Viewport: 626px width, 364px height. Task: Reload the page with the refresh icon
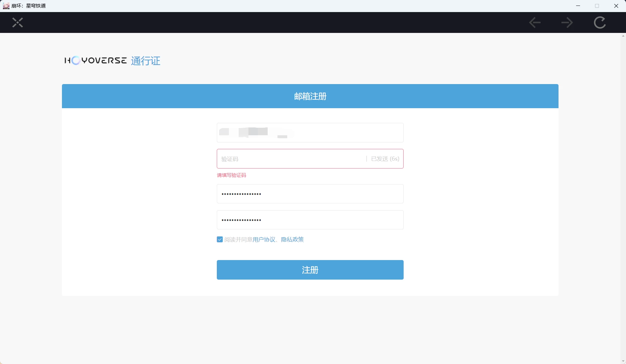(600, 22)
